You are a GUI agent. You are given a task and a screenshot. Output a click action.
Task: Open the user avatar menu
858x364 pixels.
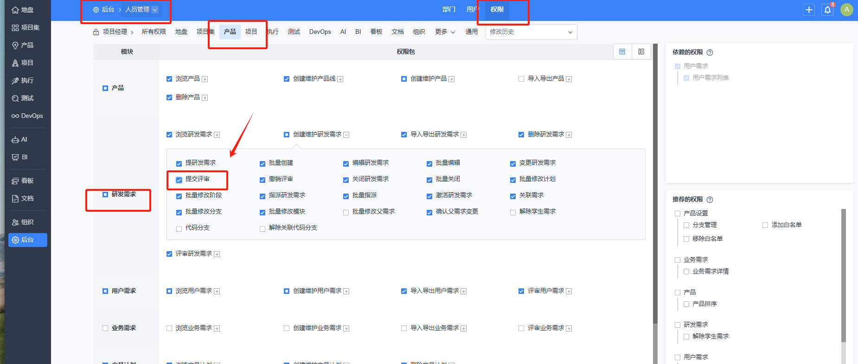[846, 10]
